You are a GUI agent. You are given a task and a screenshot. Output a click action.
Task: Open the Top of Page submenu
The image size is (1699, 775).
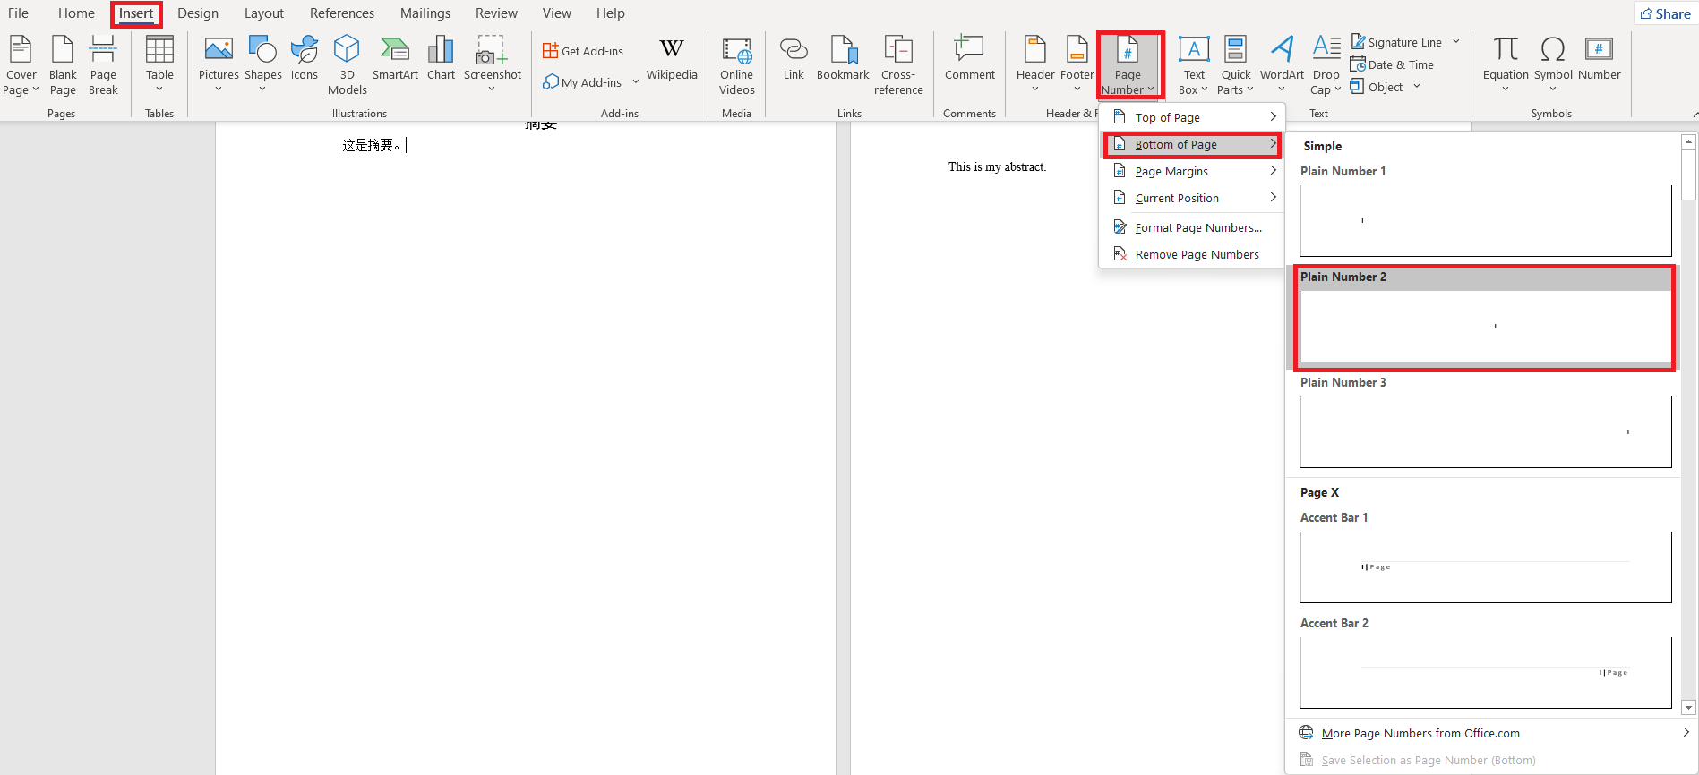[x=1192, y=117]
